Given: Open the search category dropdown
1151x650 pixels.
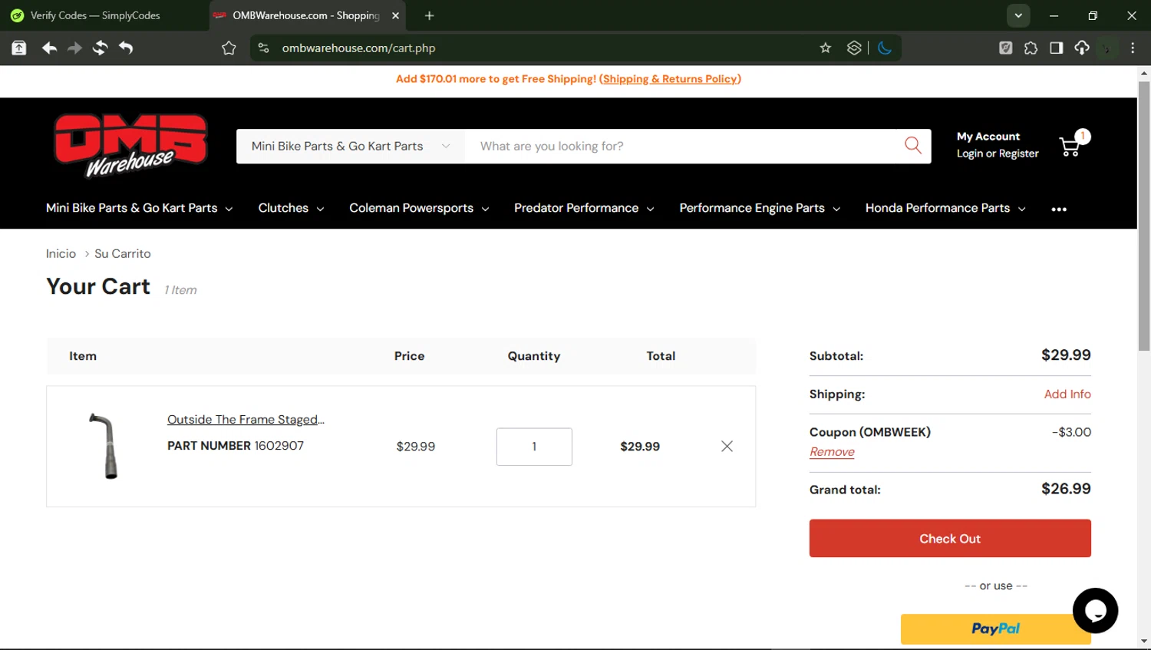Looking at the screenshot, I should [x=350, y=146].
